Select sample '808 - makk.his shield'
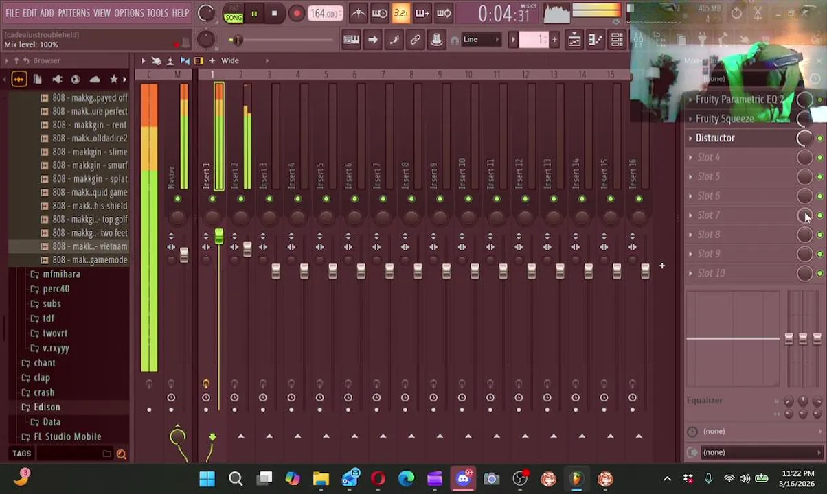The image size is (827, 494). point(89,206)
